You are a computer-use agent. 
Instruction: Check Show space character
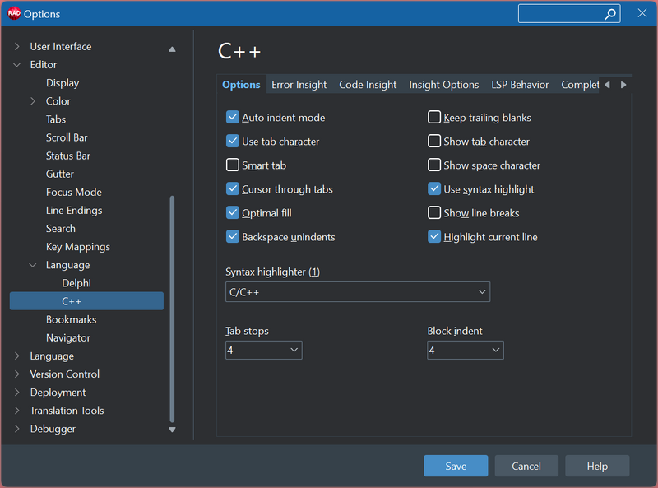pos(434,165)
